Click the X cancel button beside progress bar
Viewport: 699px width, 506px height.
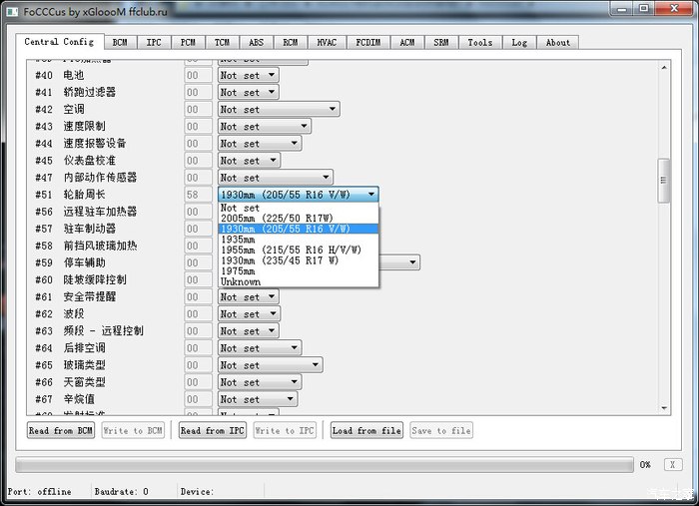pyautogui.click(x=674, y=464)
